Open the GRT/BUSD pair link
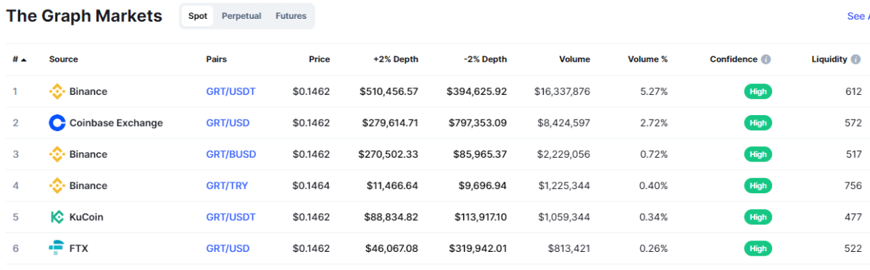This screenshot has width=870, height=270. 231,154
